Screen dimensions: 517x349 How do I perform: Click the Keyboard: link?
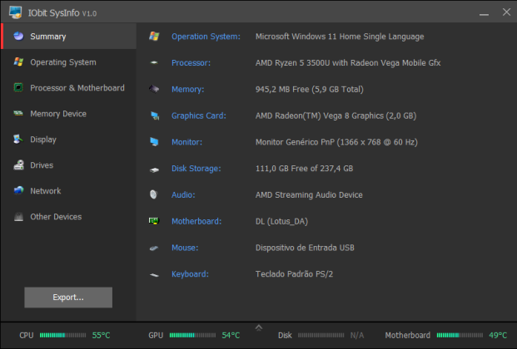coord(190,274)
